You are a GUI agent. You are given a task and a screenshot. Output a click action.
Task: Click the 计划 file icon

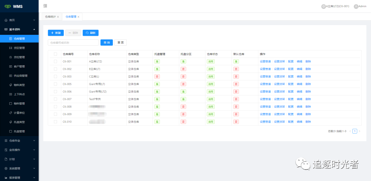click(6, 159)
